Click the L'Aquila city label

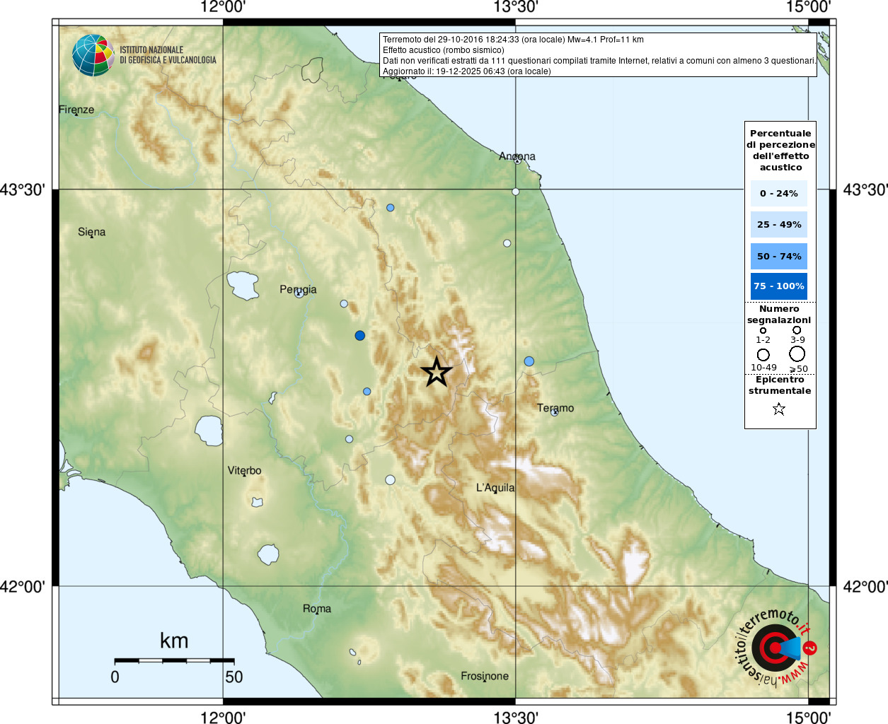495,488
